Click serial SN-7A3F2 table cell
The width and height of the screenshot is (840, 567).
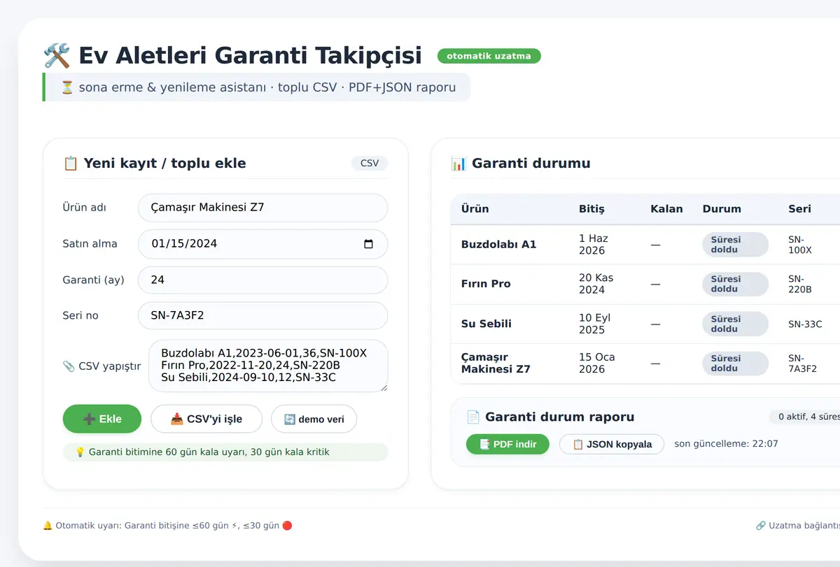(802, 363)
